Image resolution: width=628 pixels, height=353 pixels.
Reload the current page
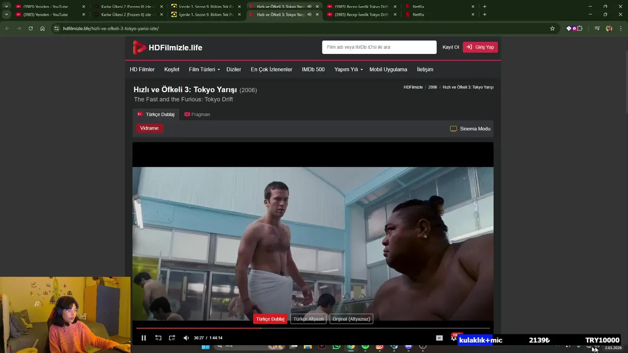(x=30, y=28)
